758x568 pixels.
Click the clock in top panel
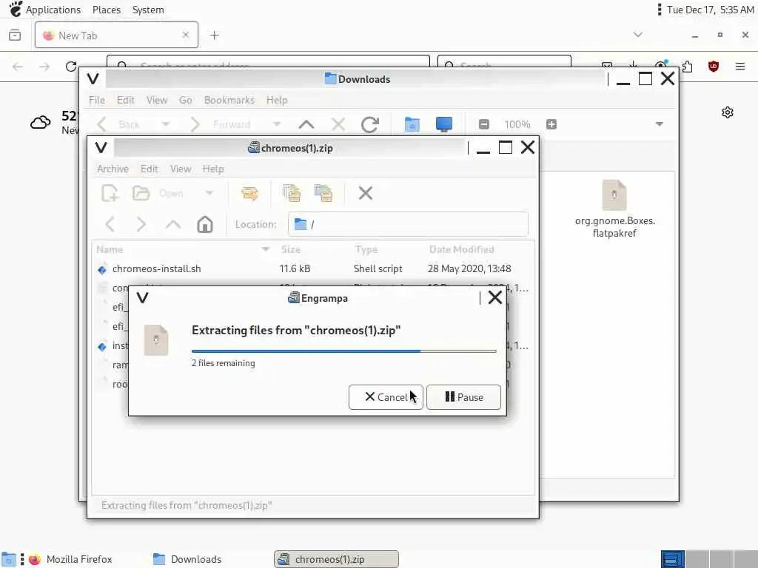[x=710, y=10]
